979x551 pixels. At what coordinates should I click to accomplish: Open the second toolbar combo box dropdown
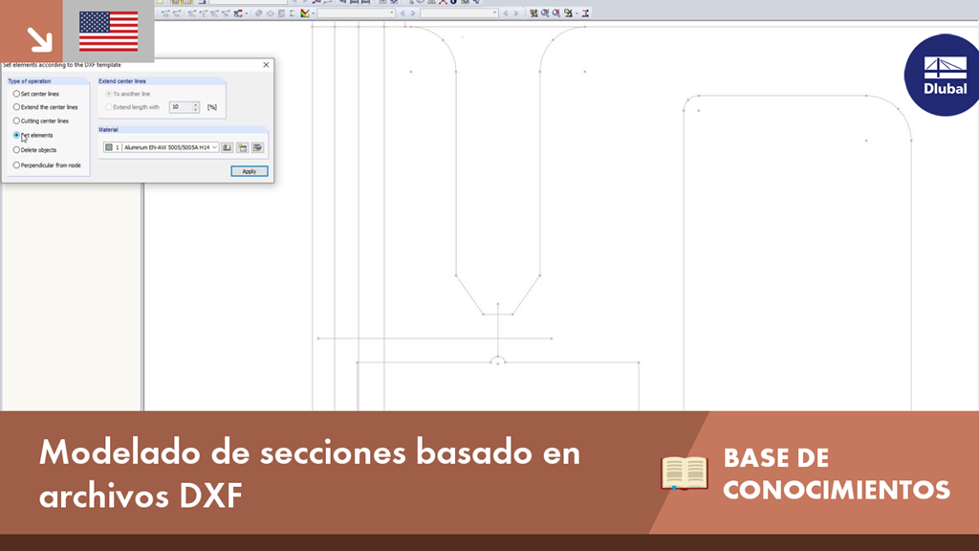pos(494,12)
